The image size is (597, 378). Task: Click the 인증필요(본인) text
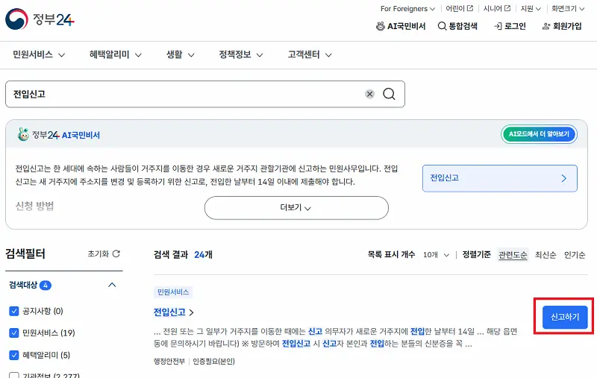click(x=213, y=362)
